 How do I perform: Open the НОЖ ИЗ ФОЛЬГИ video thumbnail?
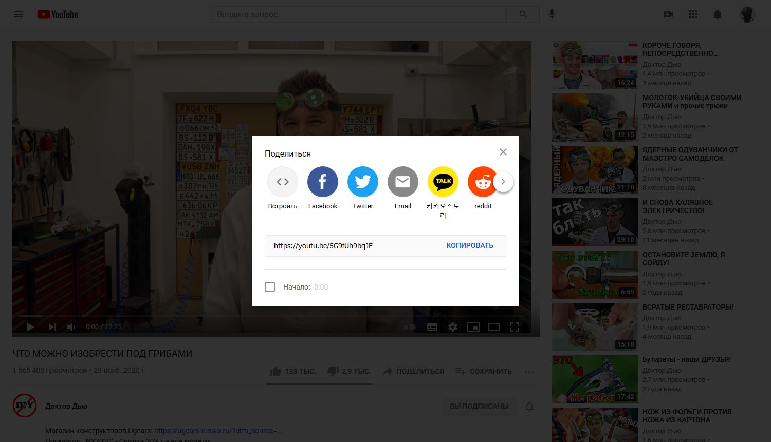click(595, 425)
